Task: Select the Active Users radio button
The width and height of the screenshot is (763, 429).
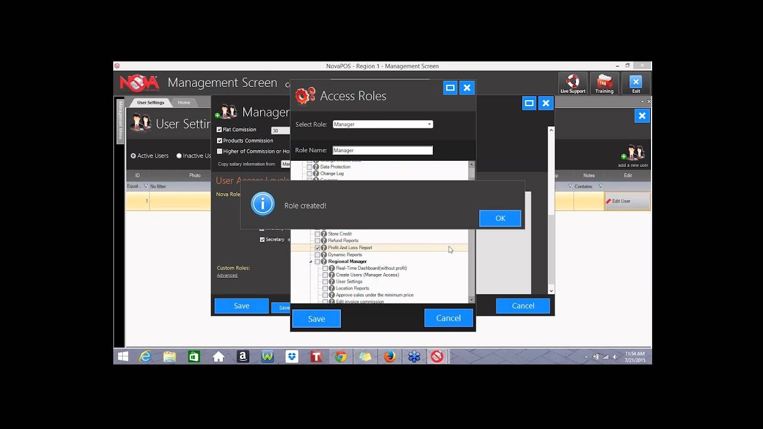Action: click(x=134, y=156)
